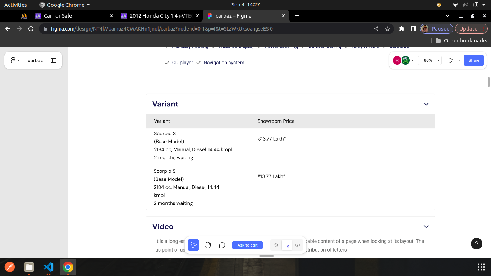Collapse the Video section chevron
Screen dimensions: 491x276
426,227
